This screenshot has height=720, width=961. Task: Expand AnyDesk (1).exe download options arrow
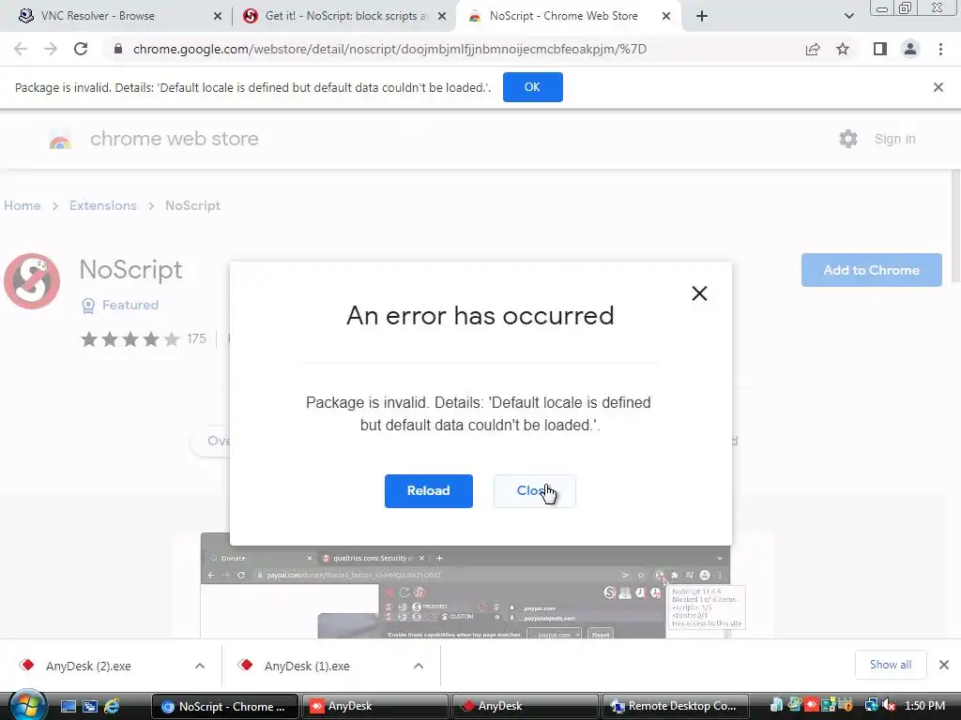click(419, 666)
